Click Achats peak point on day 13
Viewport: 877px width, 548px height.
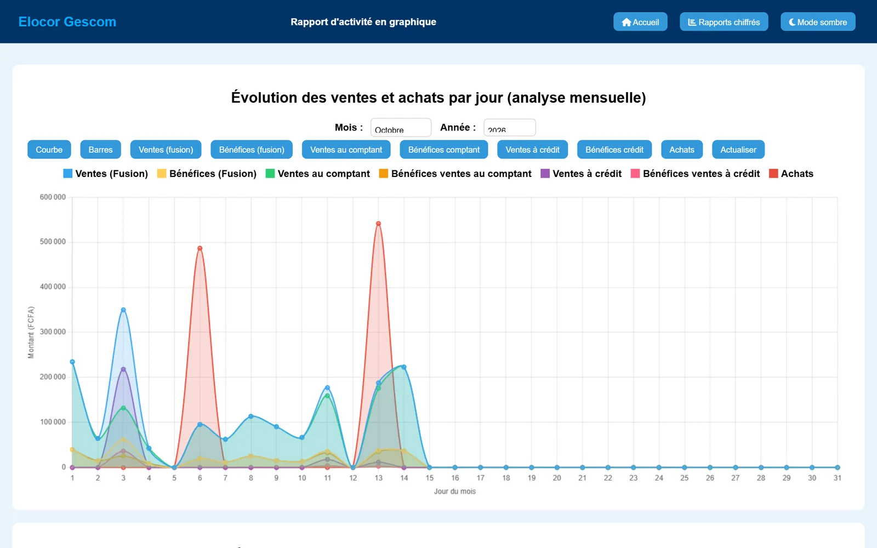tap(378, 224)
